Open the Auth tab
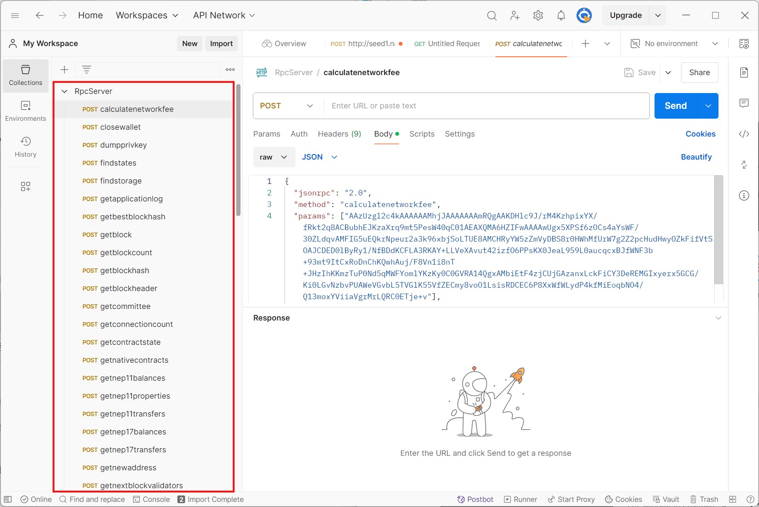The width and height of the screenshot is (759, 507). (x=299, y=134)
